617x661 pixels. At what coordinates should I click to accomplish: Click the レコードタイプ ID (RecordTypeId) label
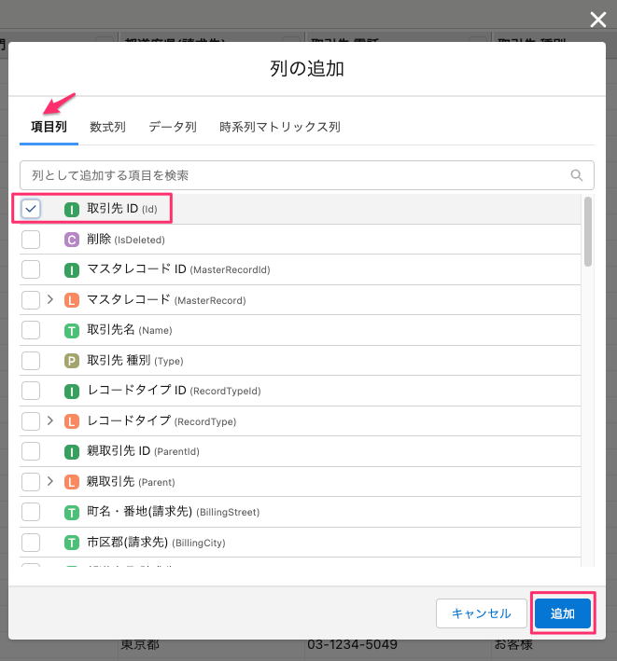coord(174,391)
